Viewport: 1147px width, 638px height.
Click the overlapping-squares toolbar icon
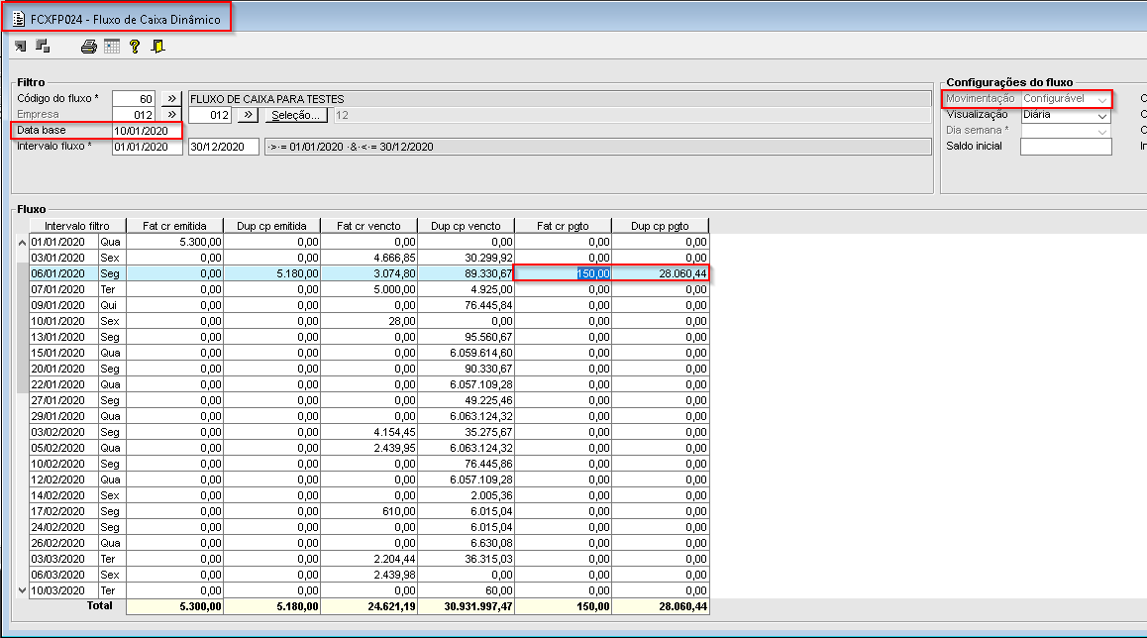coord(43,47)
